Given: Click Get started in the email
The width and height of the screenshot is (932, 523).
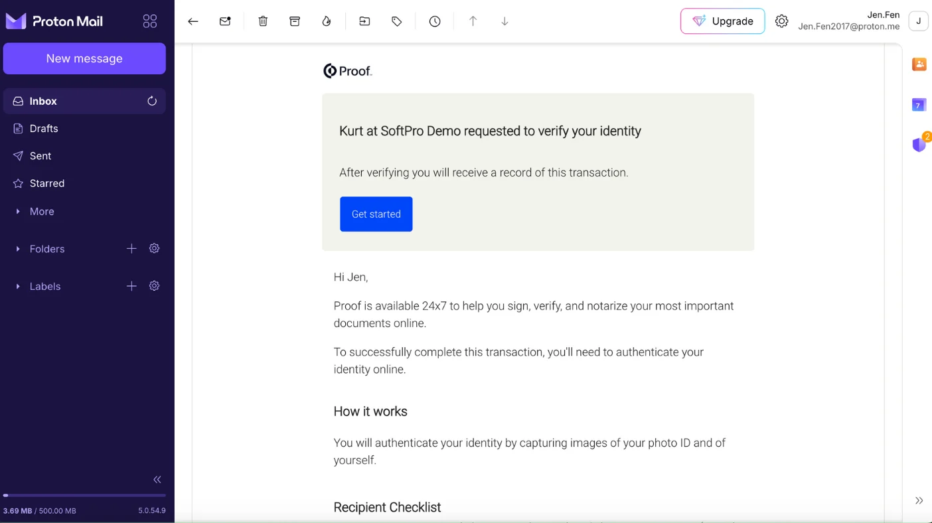Looking at the screenshot, I should [376, 214].
